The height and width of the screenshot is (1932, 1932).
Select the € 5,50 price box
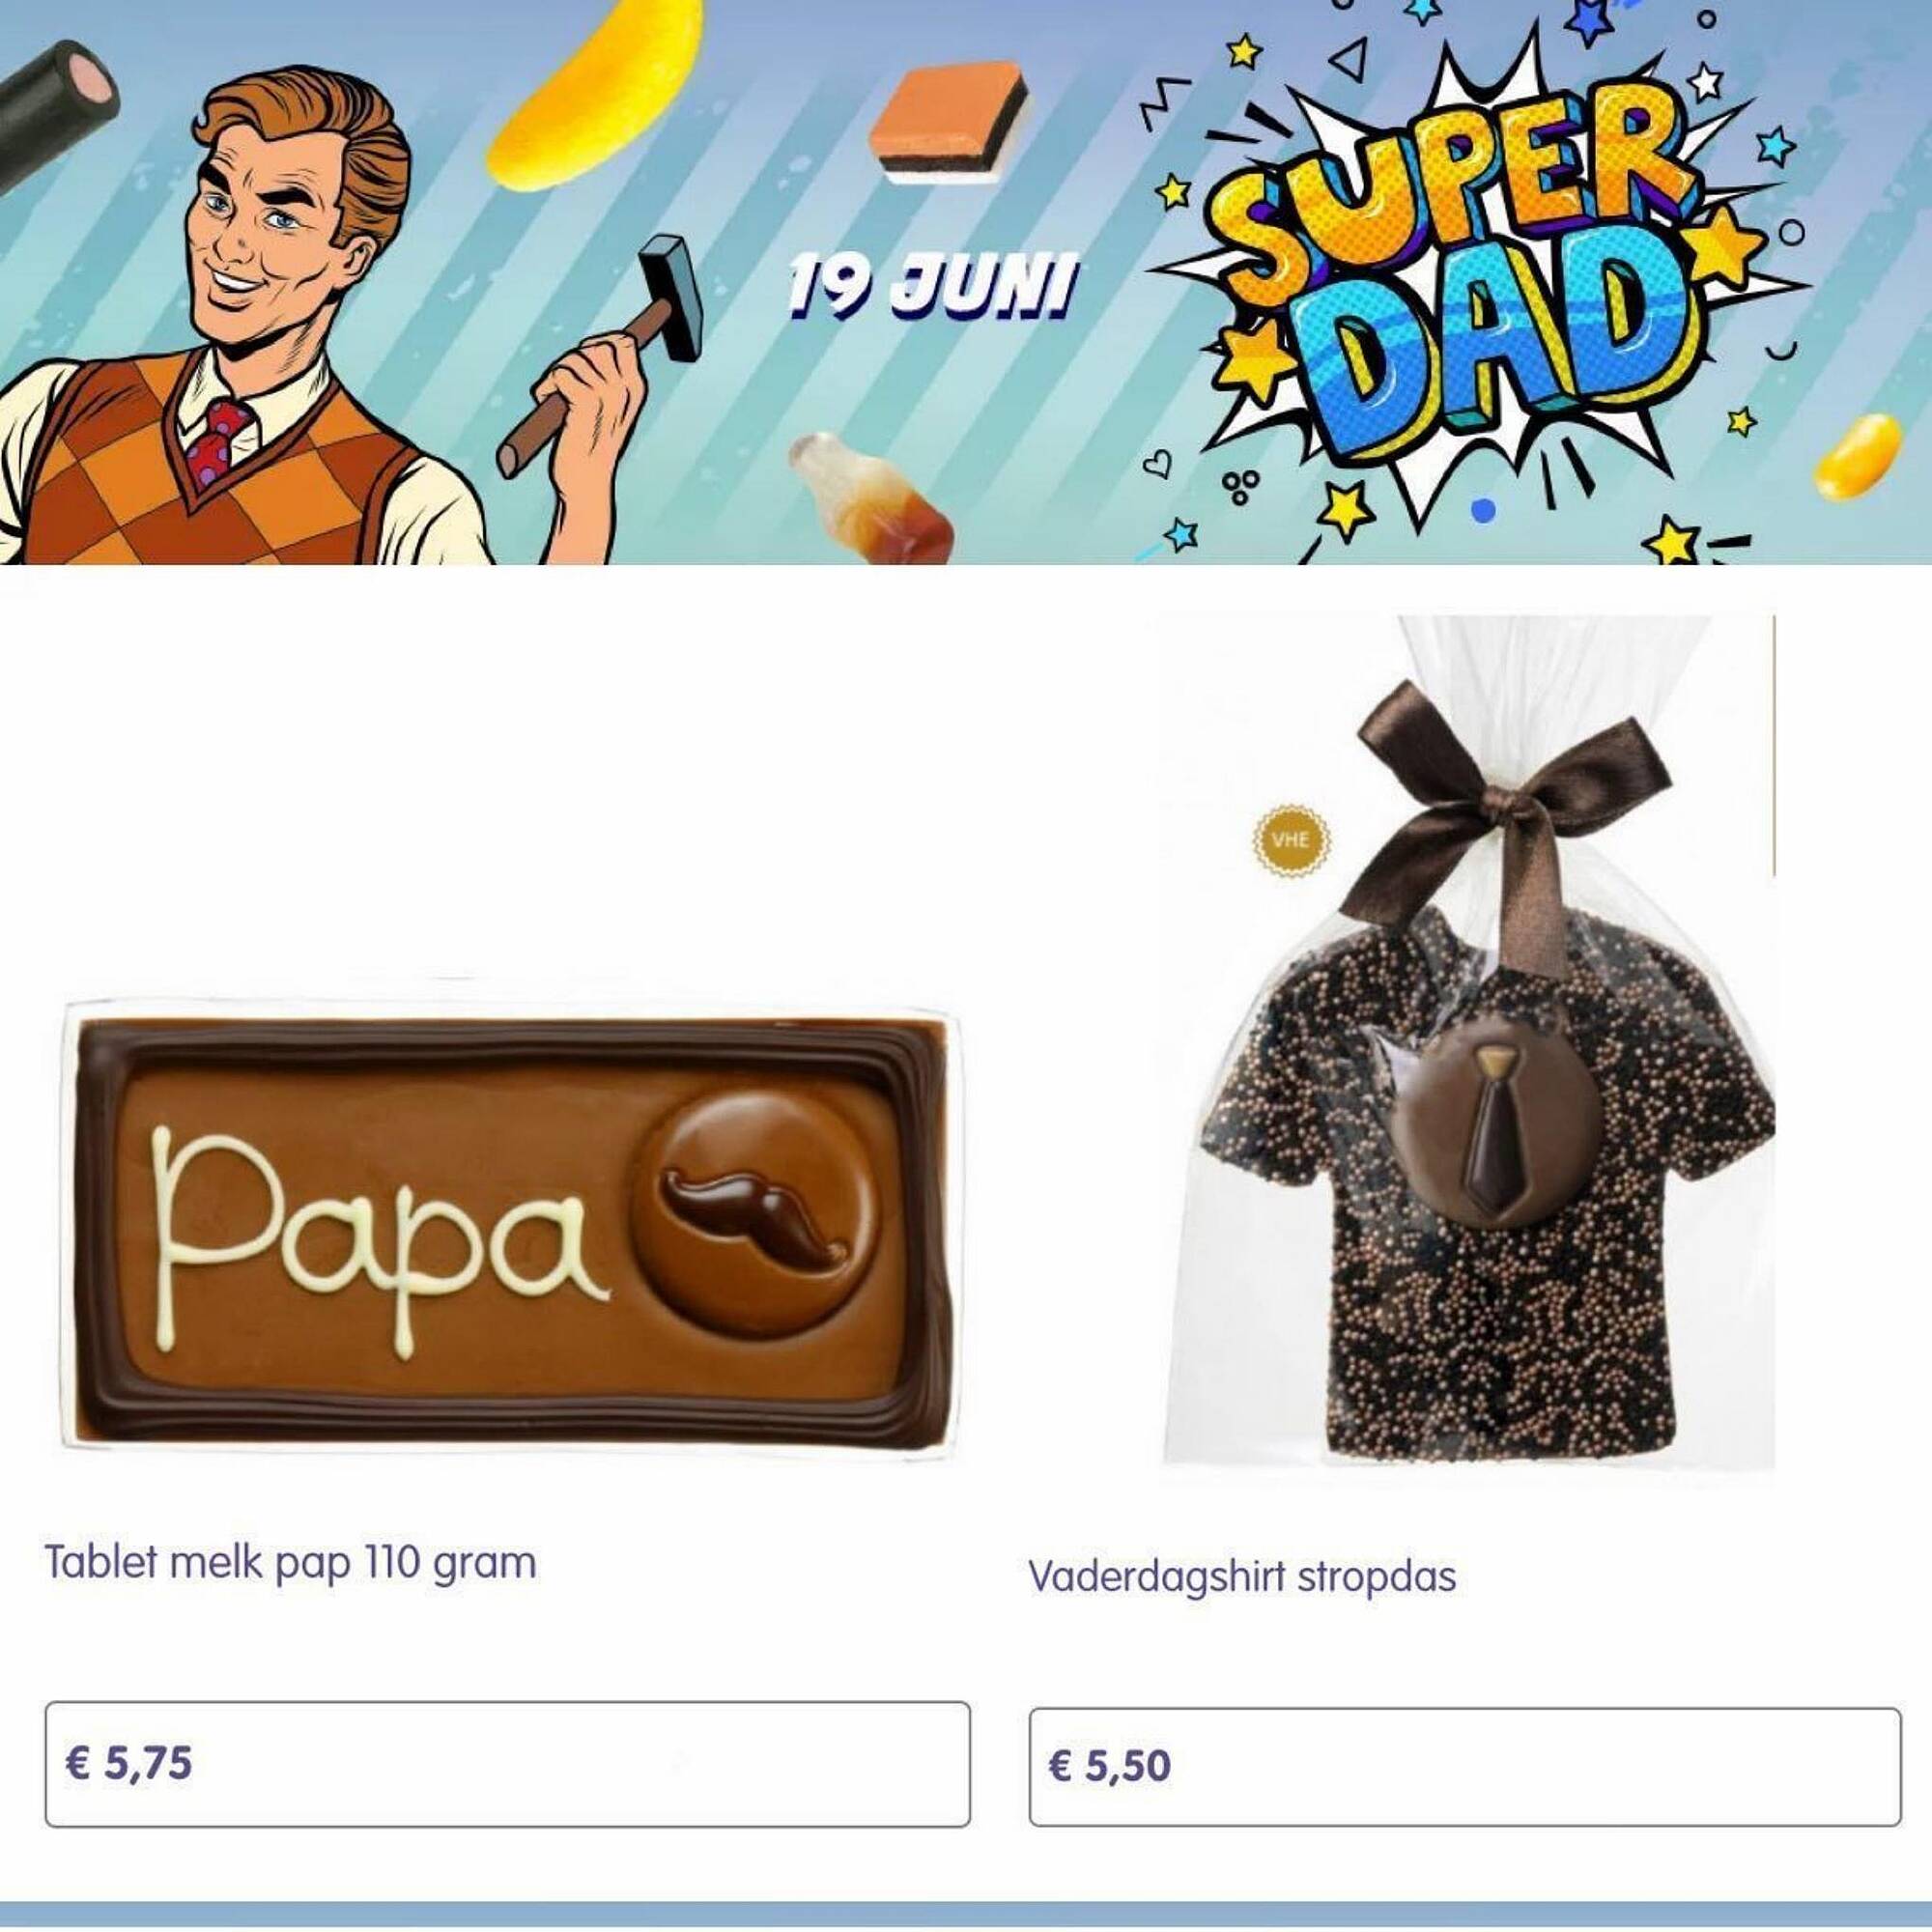click(1465, 1766)
